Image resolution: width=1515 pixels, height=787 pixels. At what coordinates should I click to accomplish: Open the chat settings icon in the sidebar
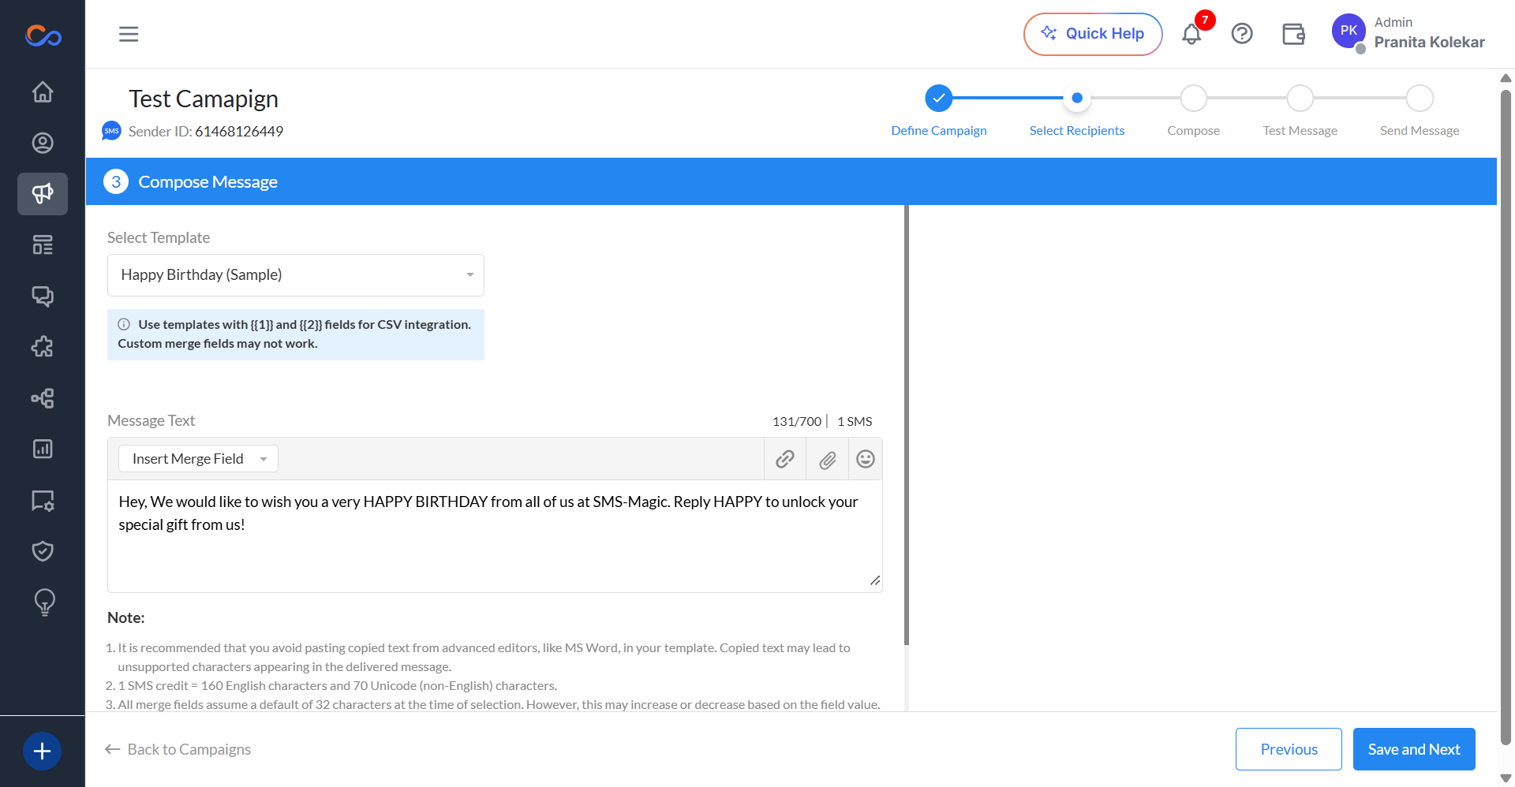click(43, 501)
